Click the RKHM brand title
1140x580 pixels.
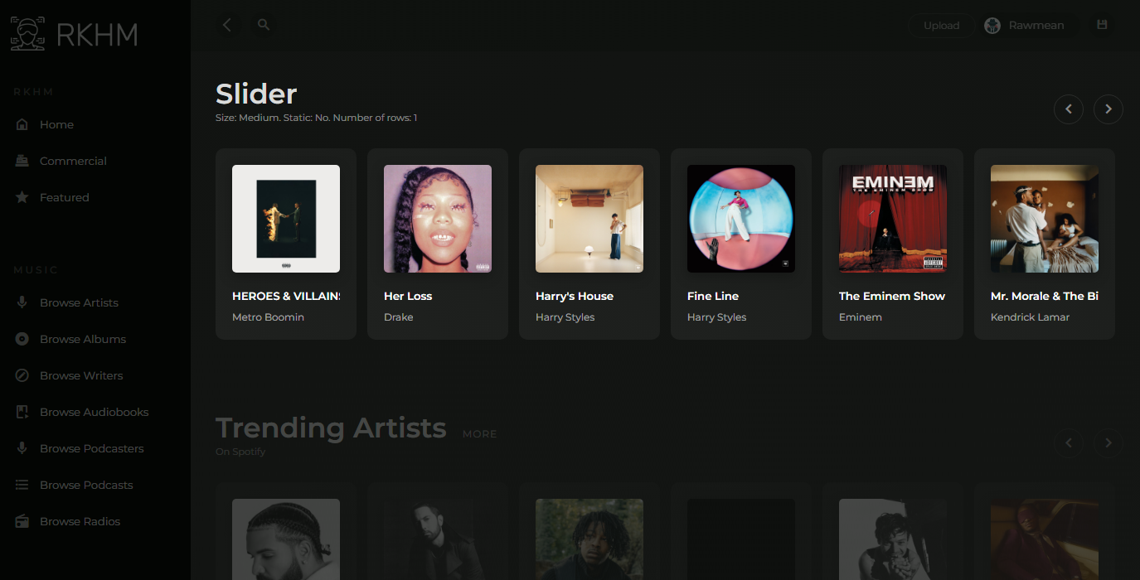(x=97, y=35)
